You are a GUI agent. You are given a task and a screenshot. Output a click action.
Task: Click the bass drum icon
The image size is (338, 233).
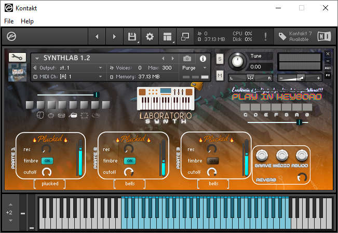40,115
